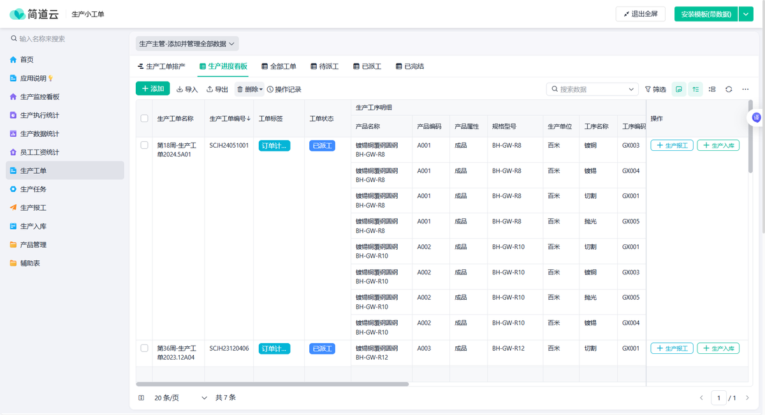Click the horizontal table scrollbar

(x=272, y=384)
